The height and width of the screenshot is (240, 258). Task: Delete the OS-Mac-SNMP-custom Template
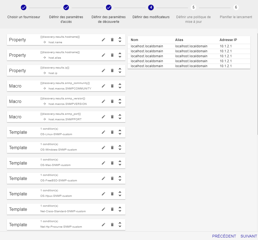(x=112, y=163)
